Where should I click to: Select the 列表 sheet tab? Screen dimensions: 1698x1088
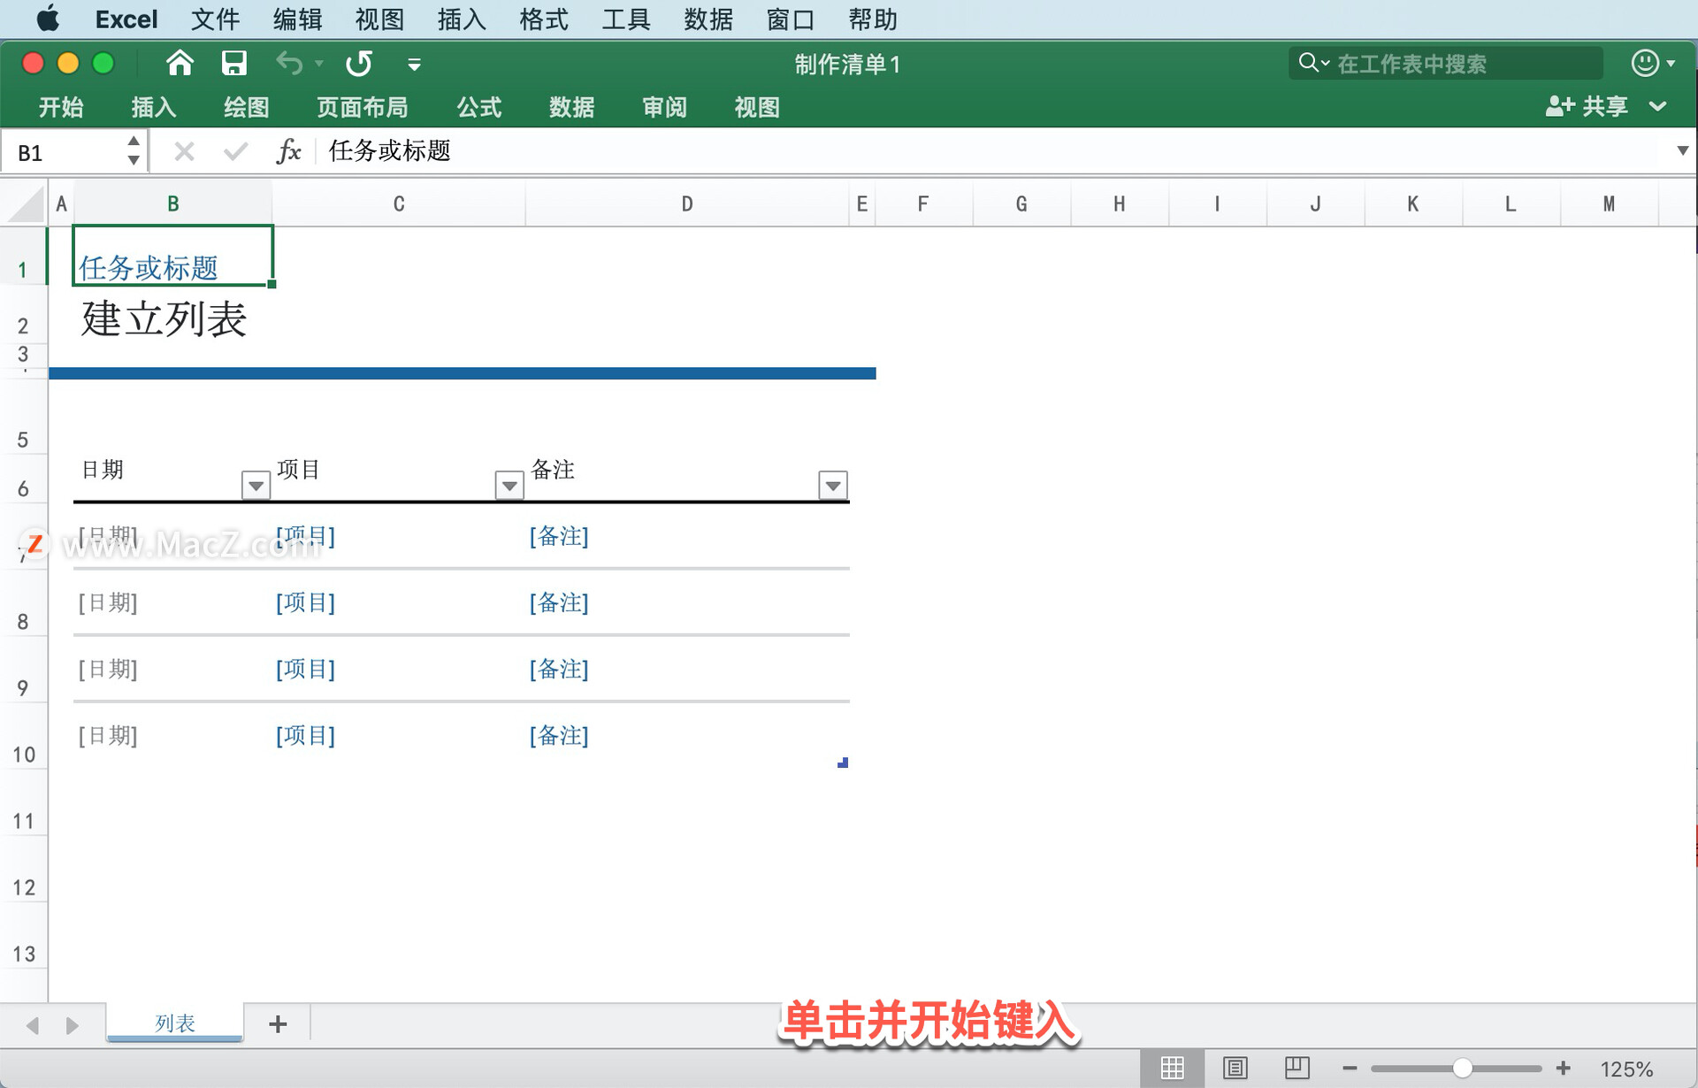[174, 1023]
